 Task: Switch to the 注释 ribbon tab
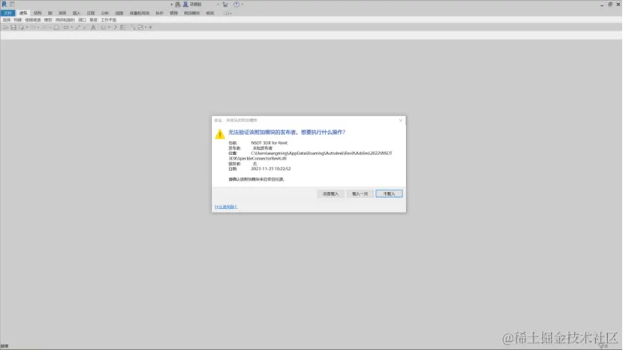coord(91,13)
